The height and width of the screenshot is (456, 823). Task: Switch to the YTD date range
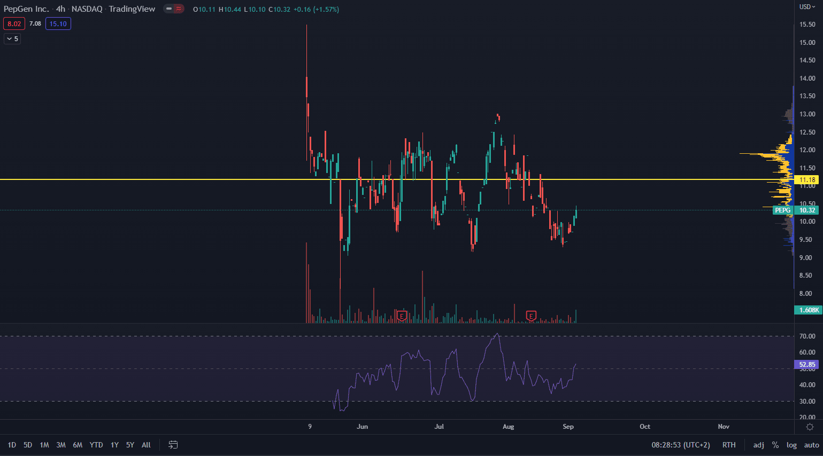pyautogui.click(x=96, y=445)
